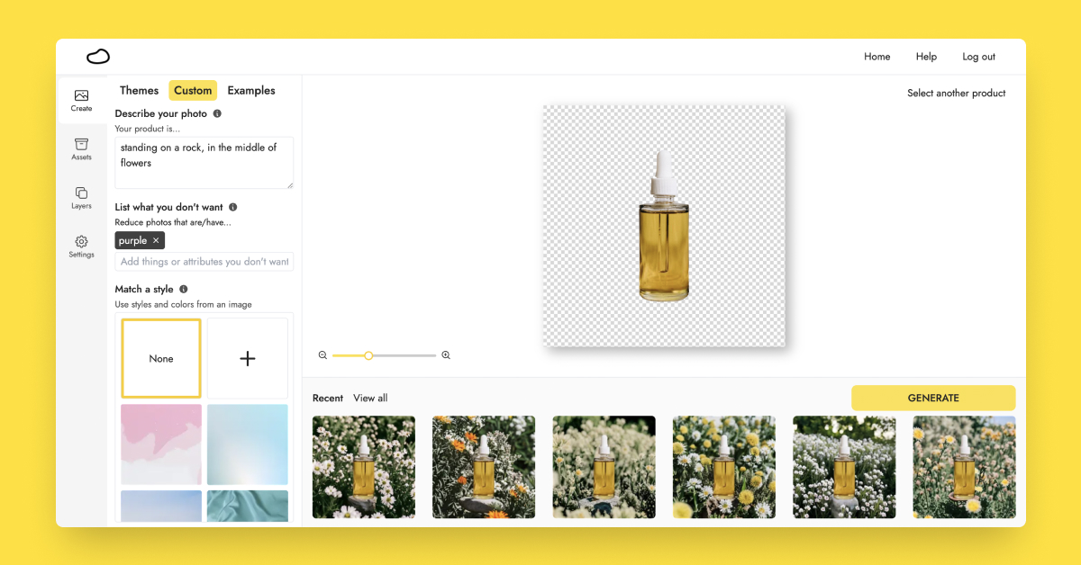
Task: Switch to the Examples tab
Action: point(251,91)
